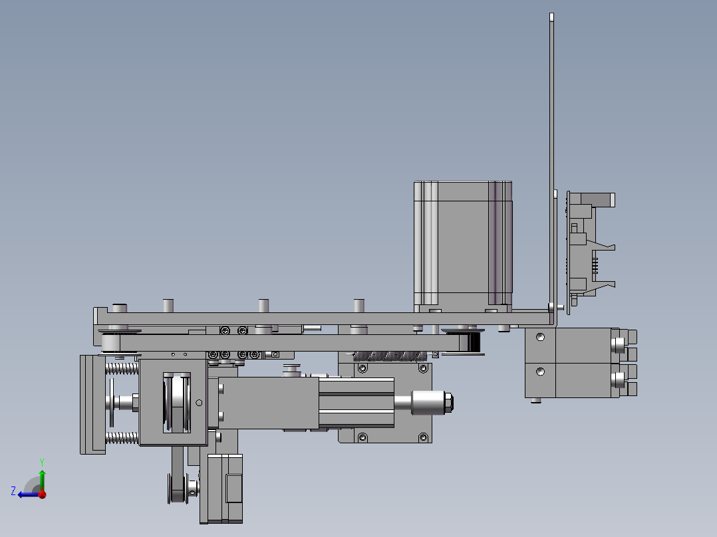Select the lower compression spring at left
This screenshot has height=537, width=717.
(x=122, y=438)
